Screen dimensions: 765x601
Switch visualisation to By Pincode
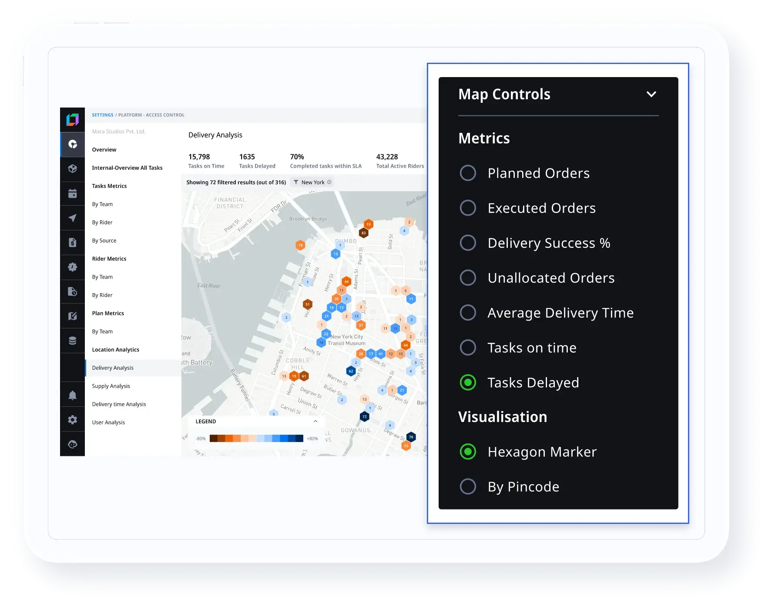[468, 486]
